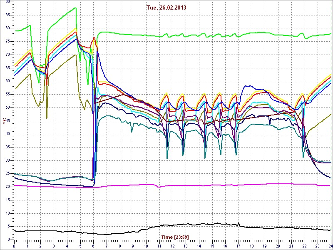Click the 50 temperature axis label
The image size is (333, 250).
[x=7, y=107]
